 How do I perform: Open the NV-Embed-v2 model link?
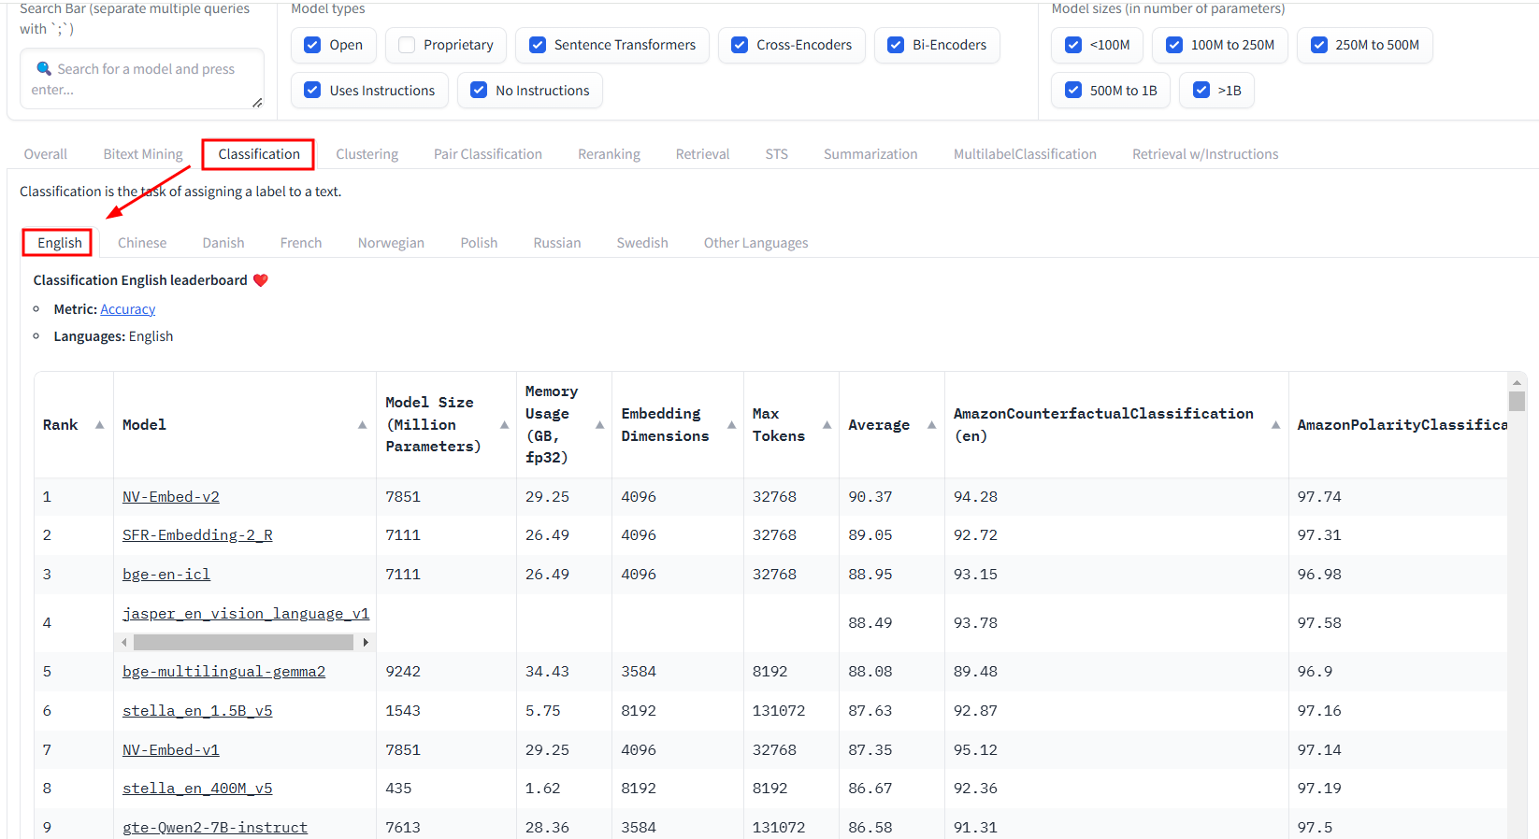(x=171, y=497)
